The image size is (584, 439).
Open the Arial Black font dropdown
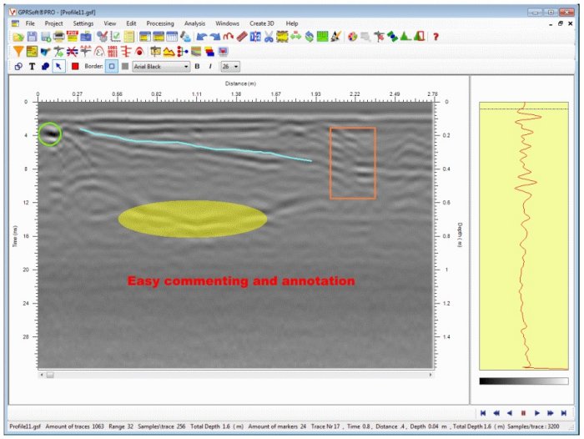(162, 66)
